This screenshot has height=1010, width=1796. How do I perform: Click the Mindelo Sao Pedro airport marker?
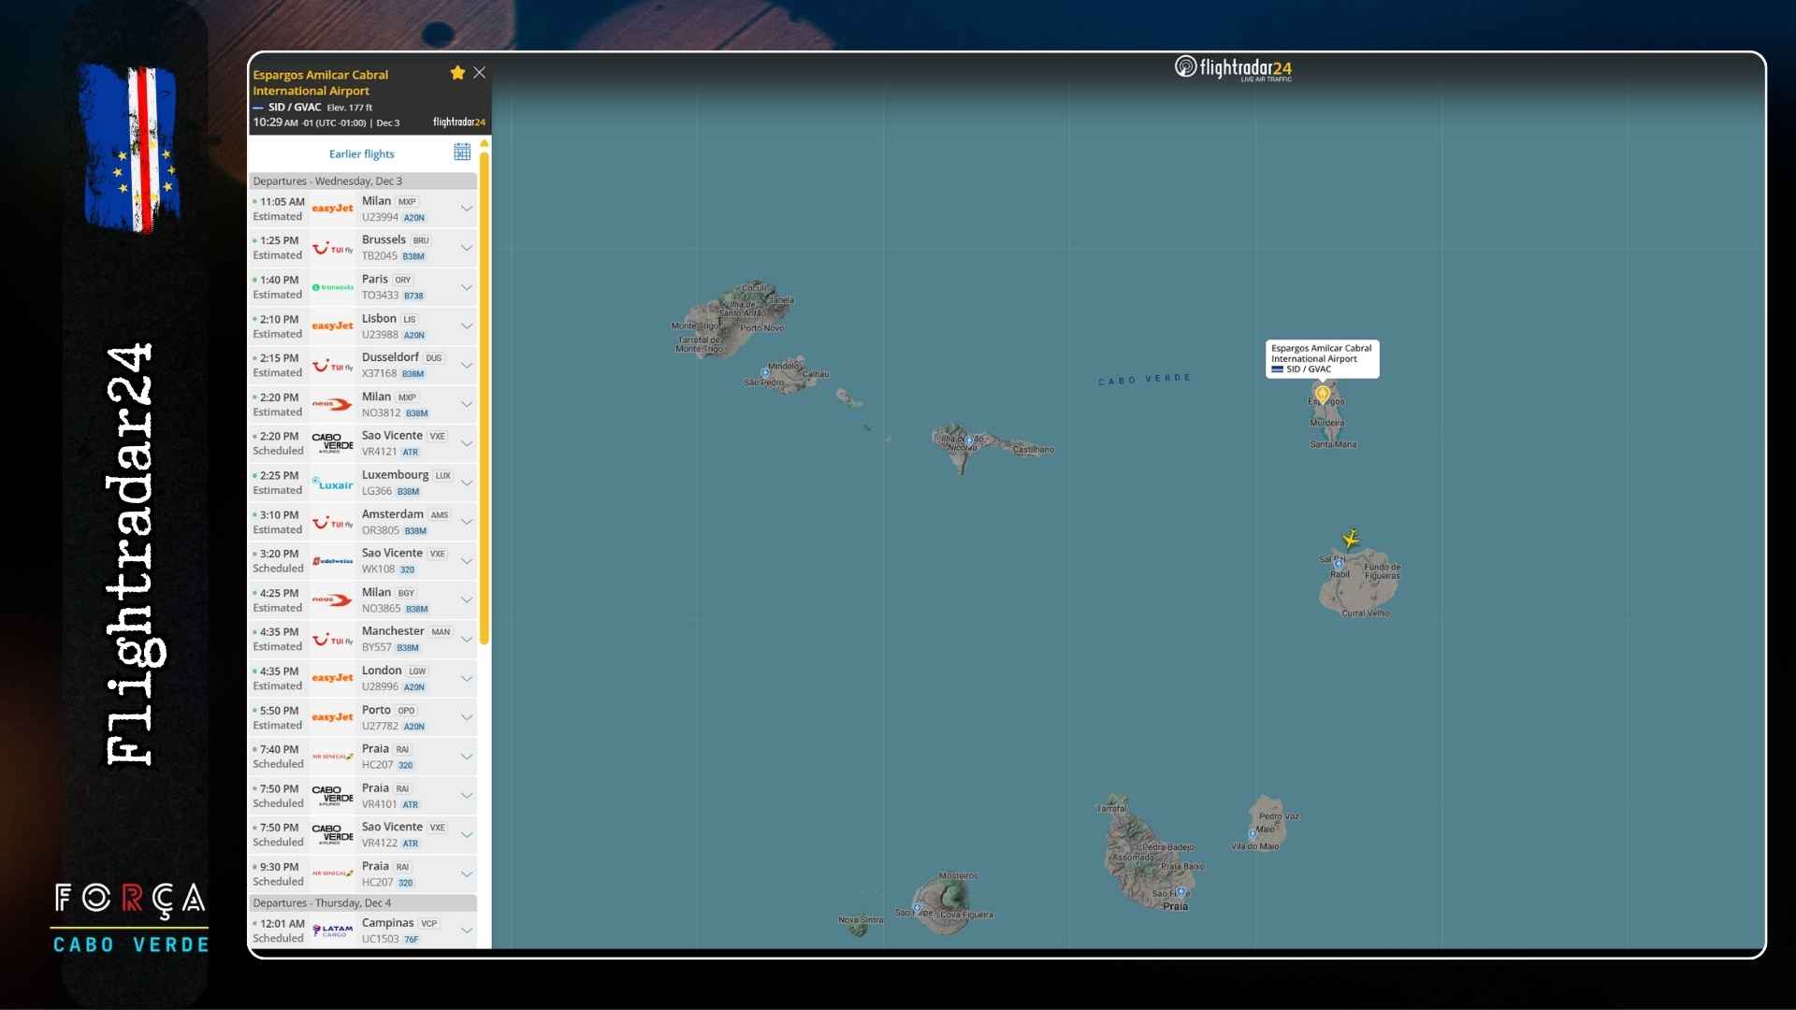(765, 373)
